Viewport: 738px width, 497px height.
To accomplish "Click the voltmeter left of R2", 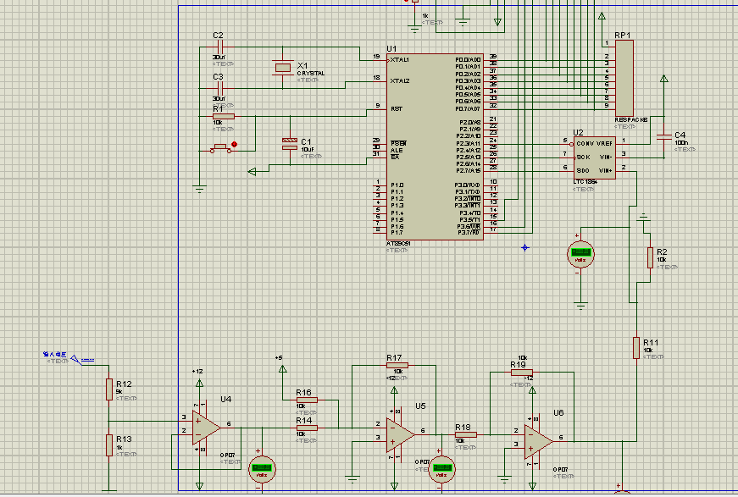I will 580,254.
